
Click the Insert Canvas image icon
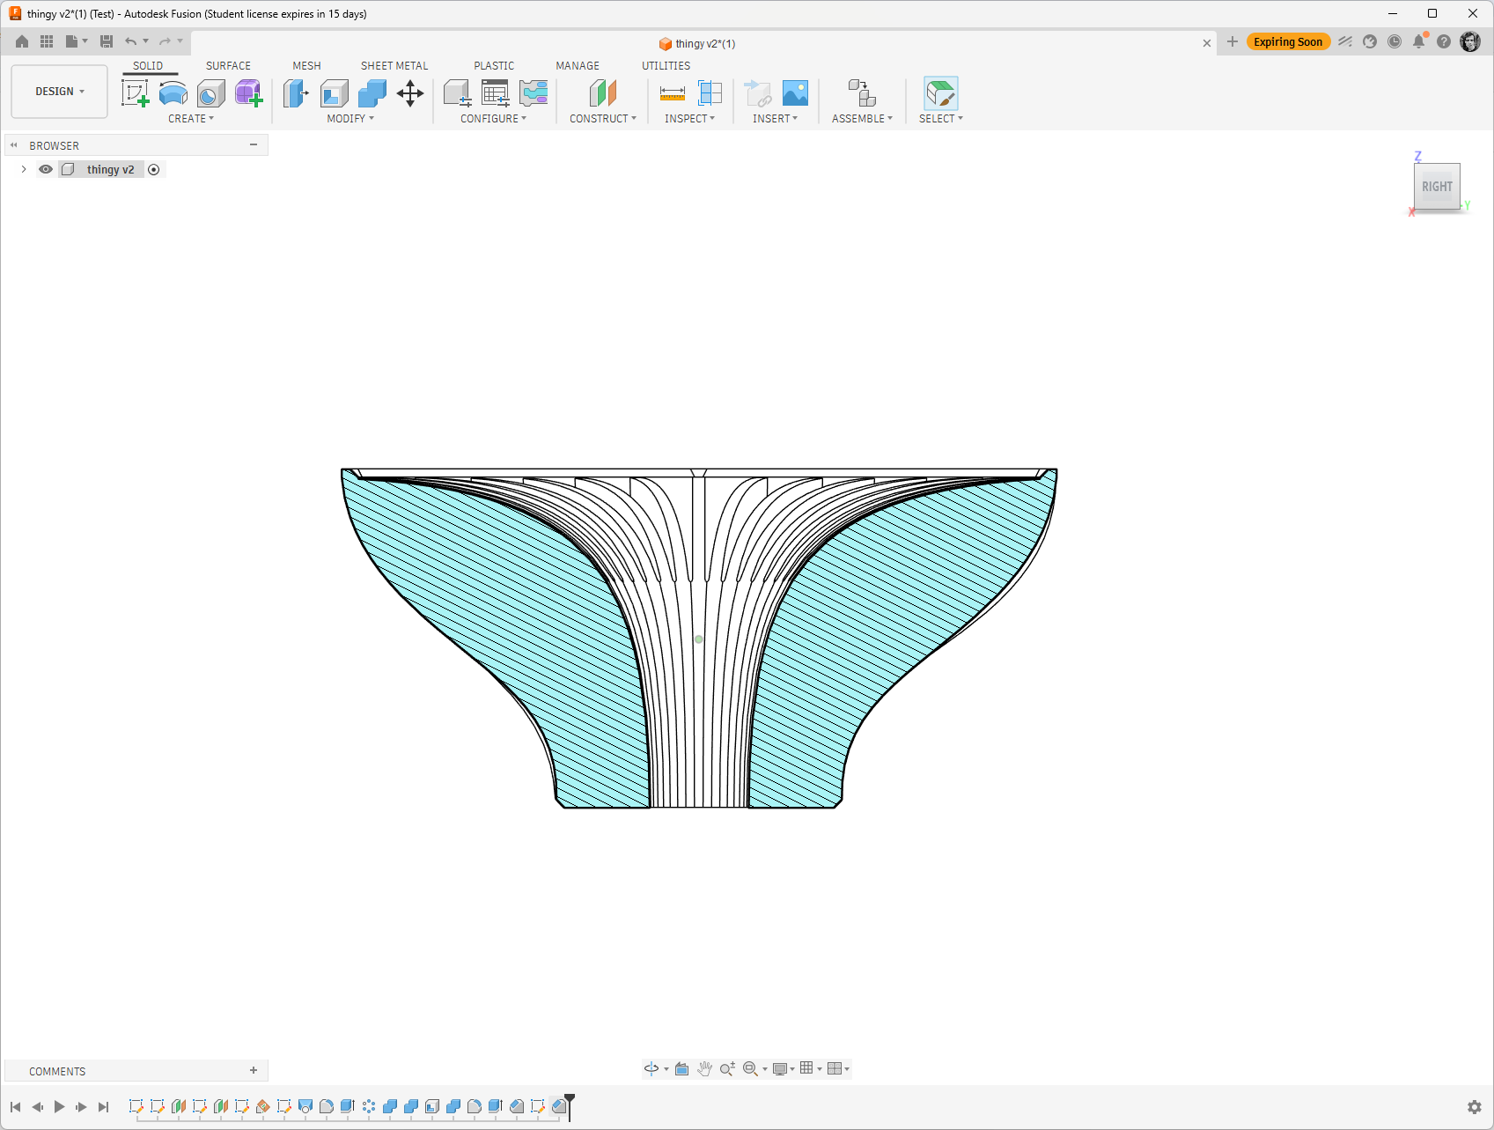click(795, 93)
